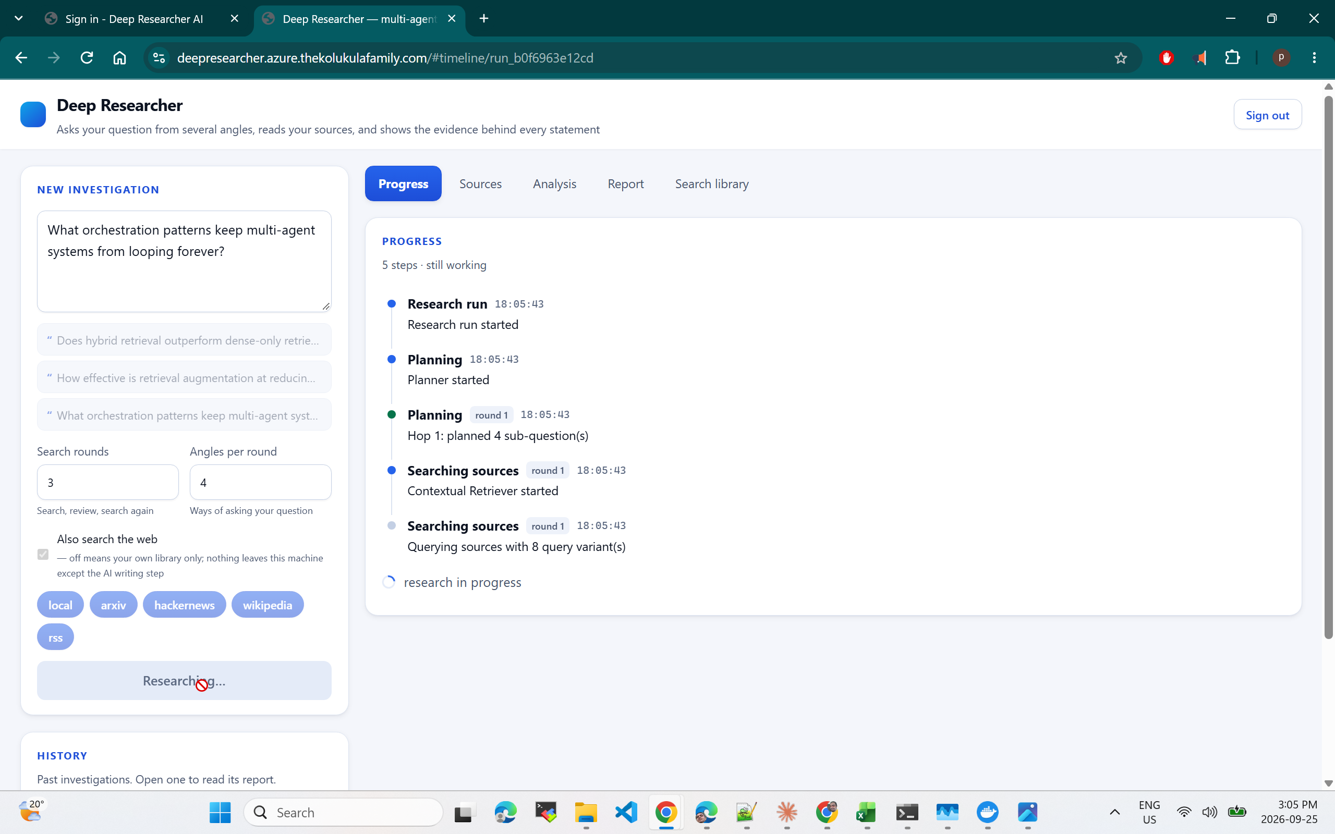
Task: Open File Explorer from the taskbar
Action: pos(586,812)
